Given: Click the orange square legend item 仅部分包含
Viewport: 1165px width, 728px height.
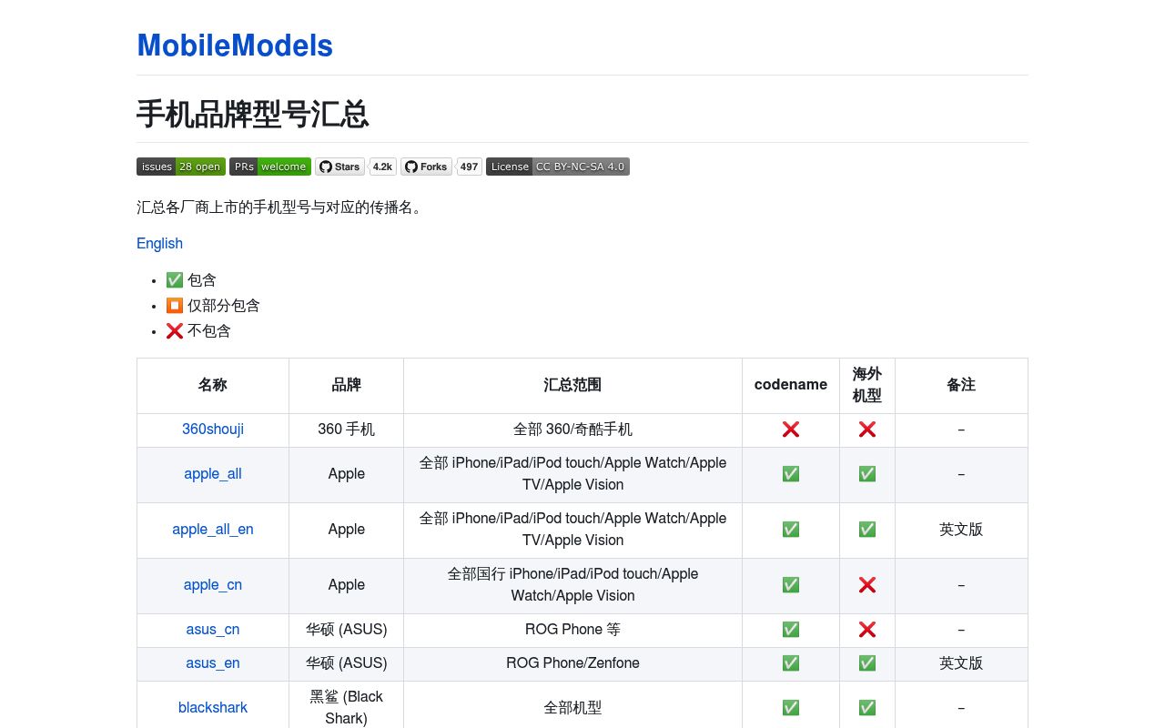Looking at the screenshot, I should 213,306.
